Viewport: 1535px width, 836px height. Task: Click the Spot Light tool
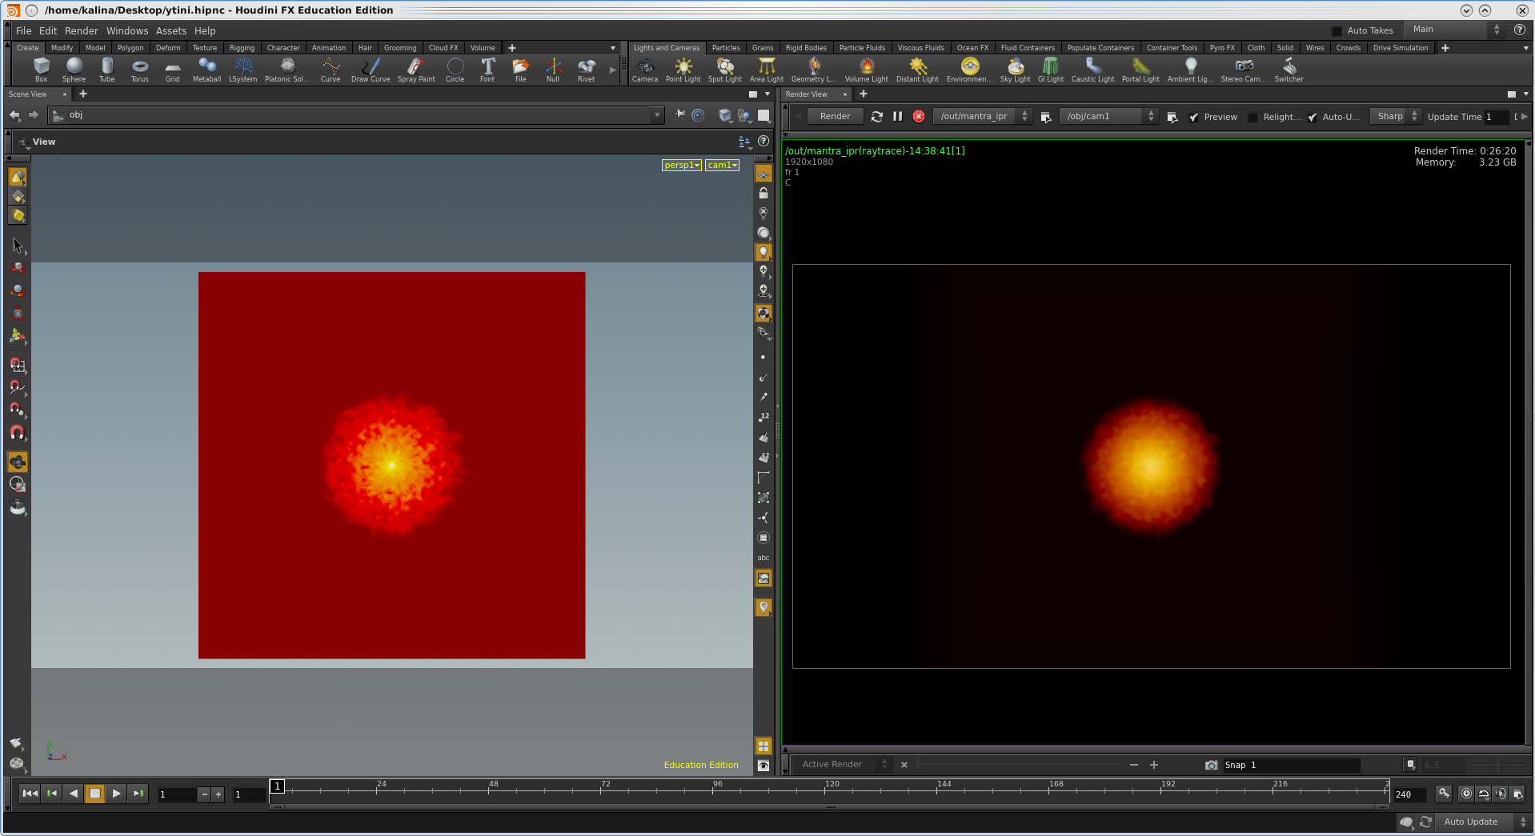click(724, 70)
